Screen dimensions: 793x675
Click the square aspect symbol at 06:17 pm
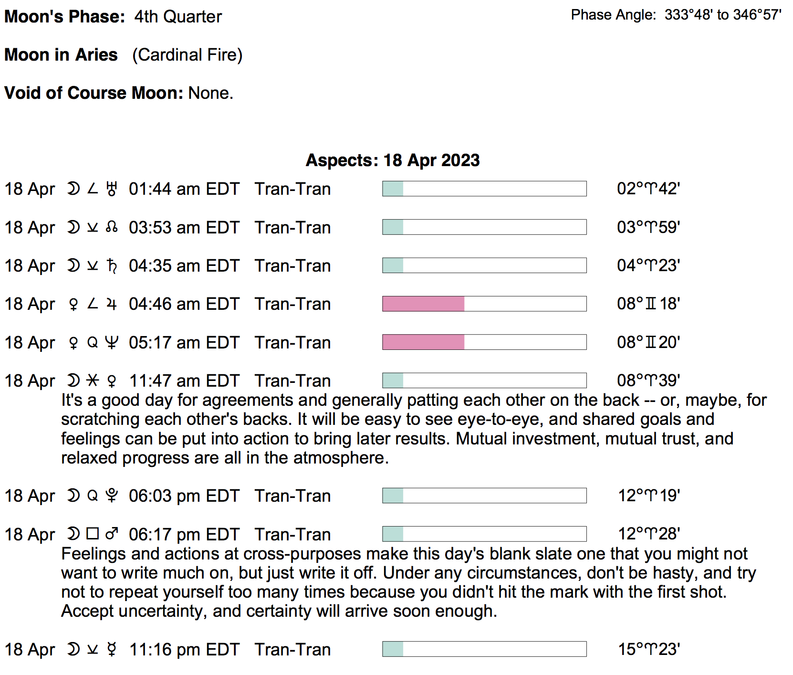point(93,534)
